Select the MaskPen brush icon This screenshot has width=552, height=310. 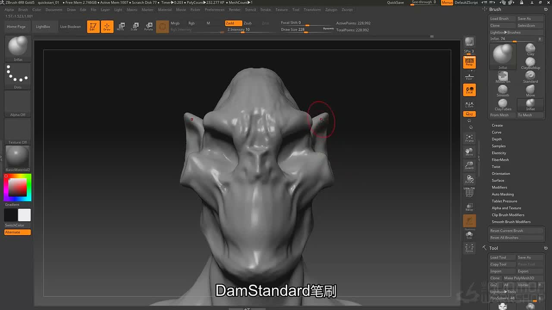[x=503, y=77]
